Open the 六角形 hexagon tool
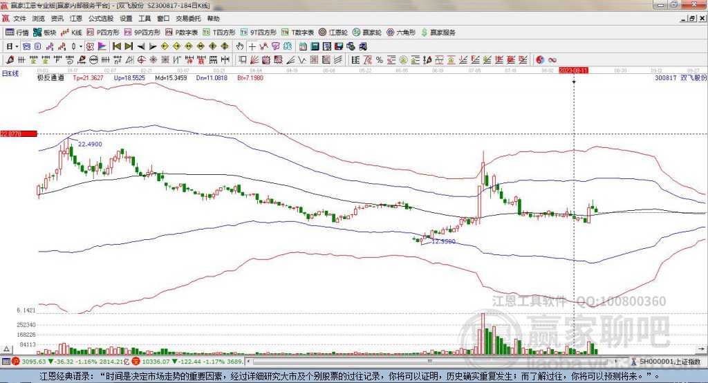Viewport: 708px width, 383px height. coord(401,32)
